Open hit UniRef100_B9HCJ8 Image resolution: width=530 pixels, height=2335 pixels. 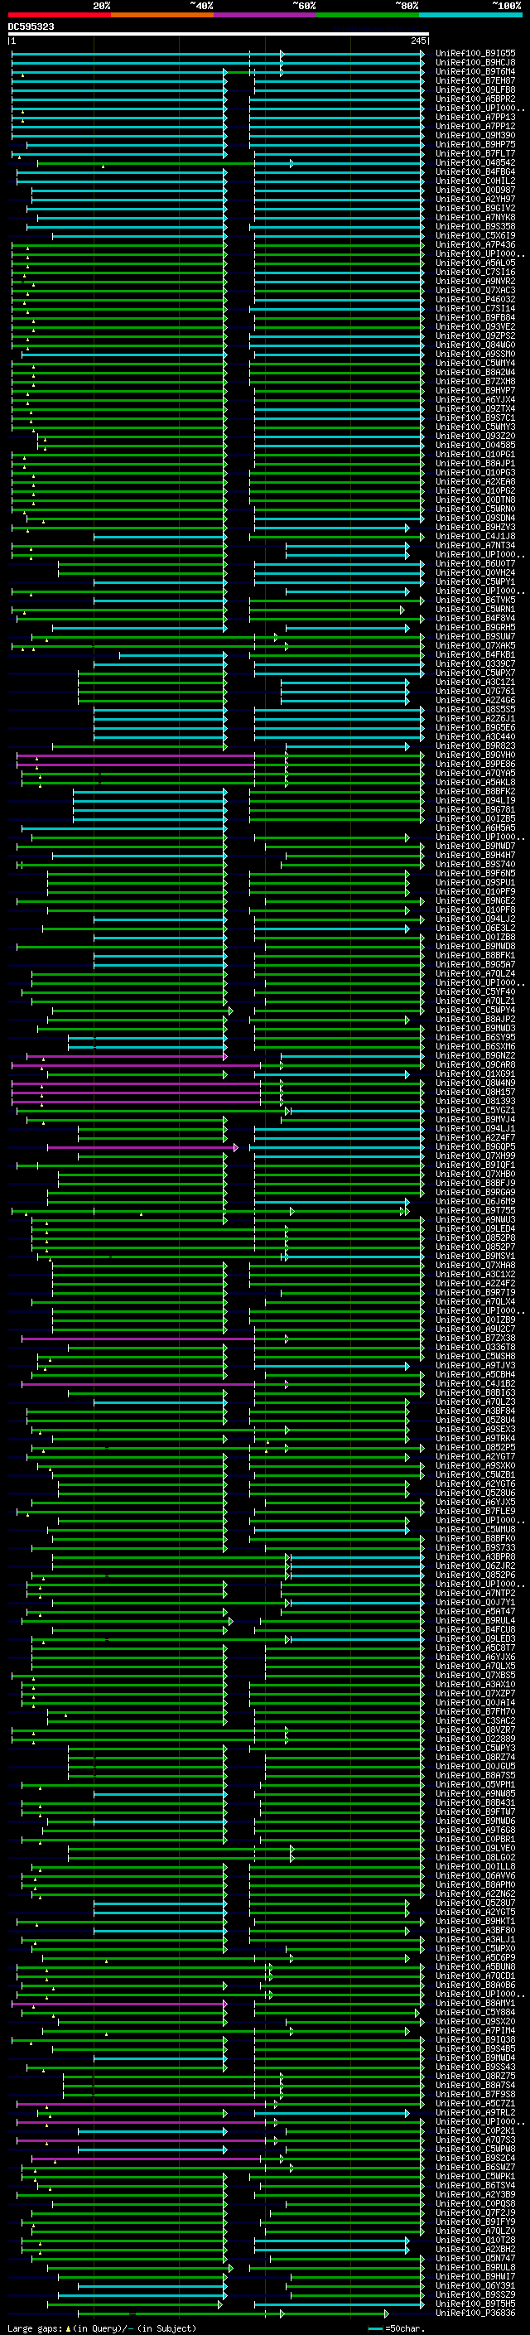pyautogui.click(x=475, y=63)
